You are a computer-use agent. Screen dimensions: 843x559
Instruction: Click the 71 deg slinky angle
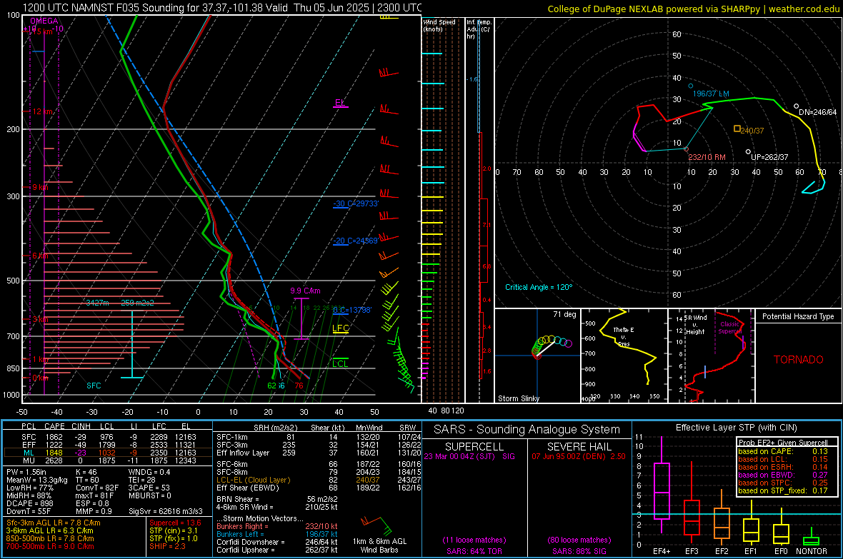coord(564,314)
